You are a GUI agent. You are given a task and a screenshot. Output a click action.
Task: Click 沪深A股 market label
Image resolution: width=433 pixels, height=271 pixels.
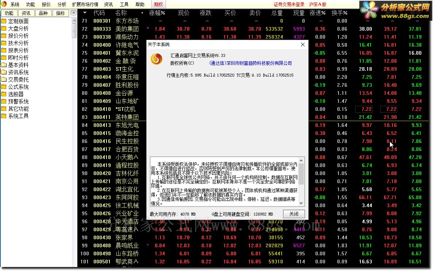pos(318,4)
